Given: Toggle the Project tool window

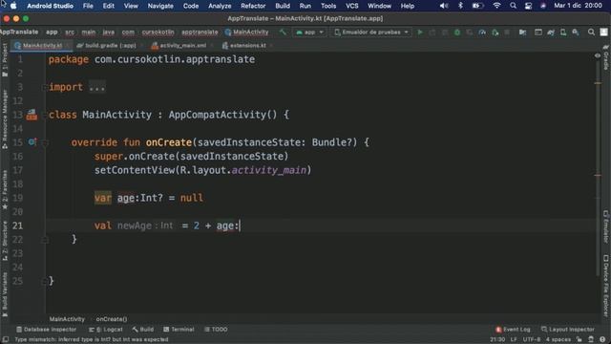Looking at the screenshot, I should pyautogui.click(x=5, y=59).
